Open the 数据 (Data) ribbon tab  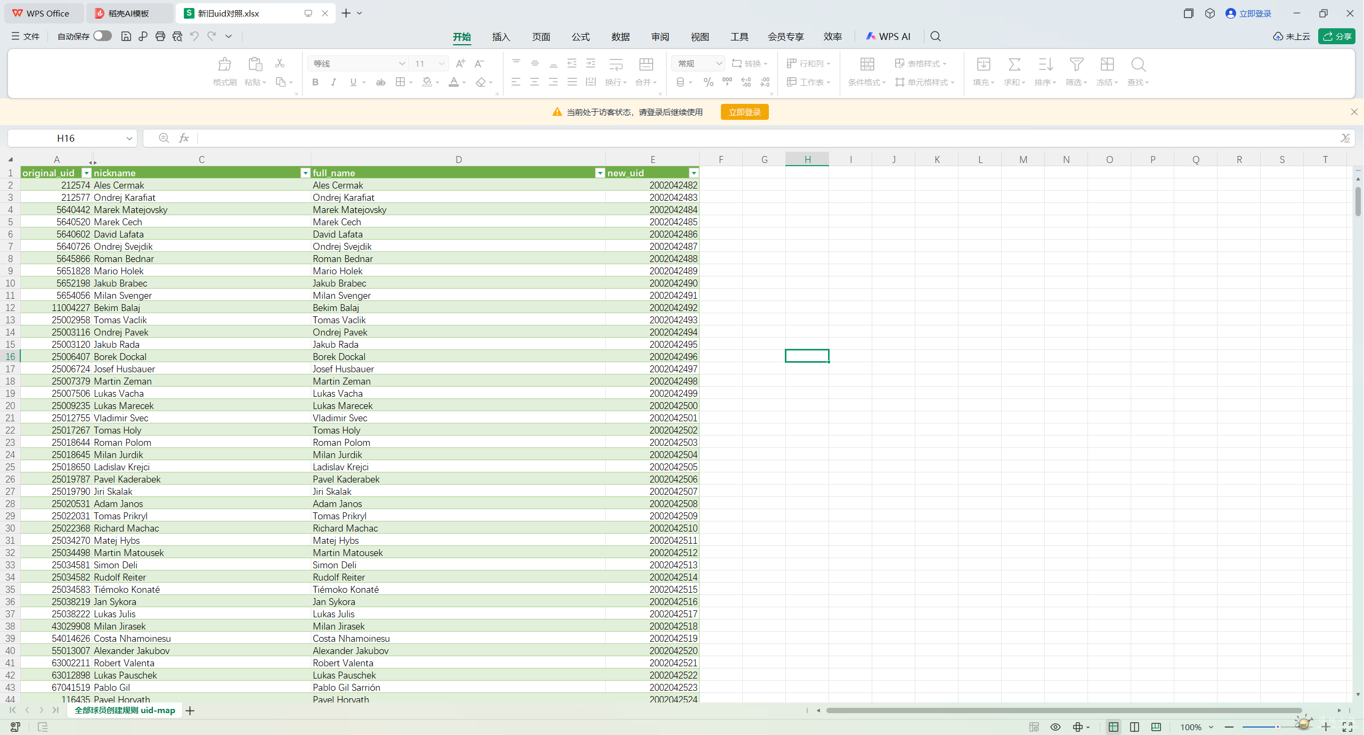click(x=620, y=37)
